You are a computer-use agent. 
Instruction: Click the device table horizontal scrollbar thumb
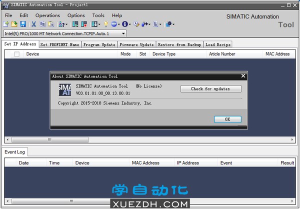50,139
